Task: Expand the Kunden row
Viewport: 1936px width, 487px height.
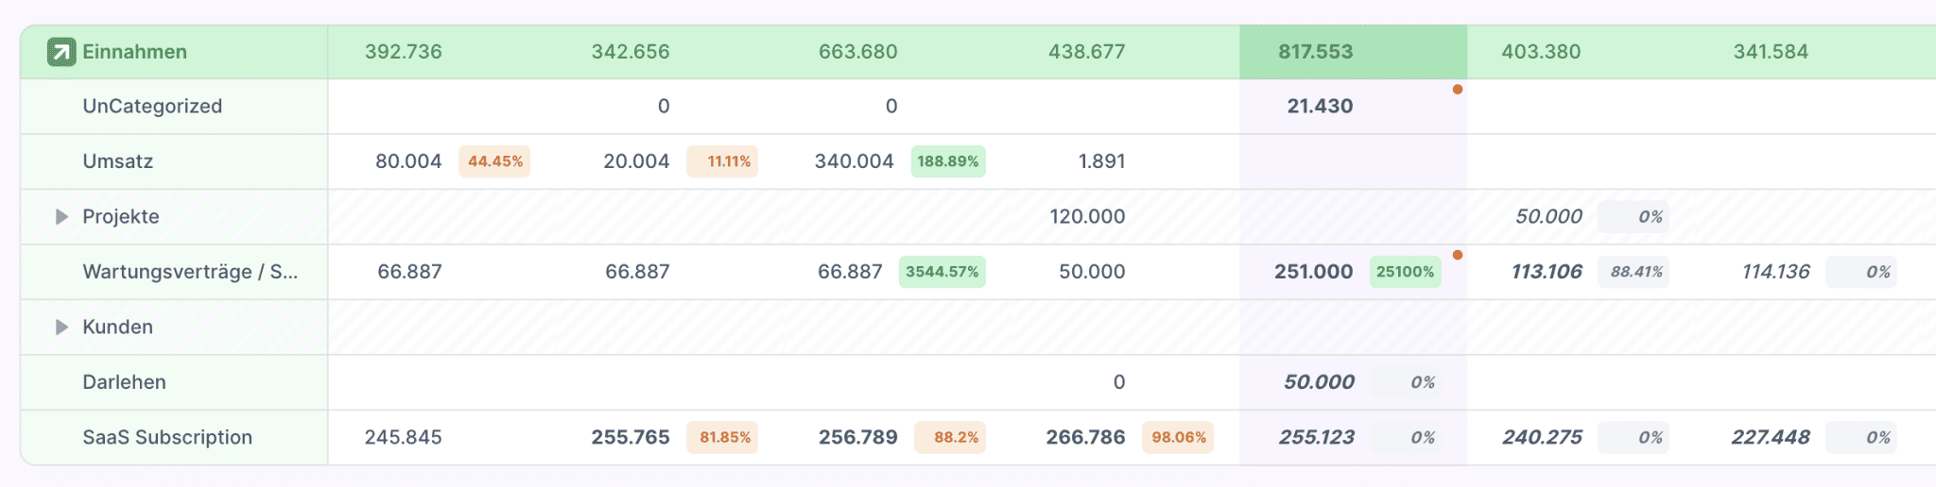Action: 61,327
